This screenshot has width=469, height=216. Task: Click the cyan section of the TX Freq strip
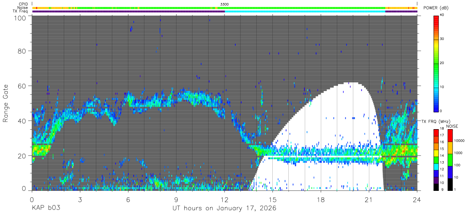click(305, 11)
